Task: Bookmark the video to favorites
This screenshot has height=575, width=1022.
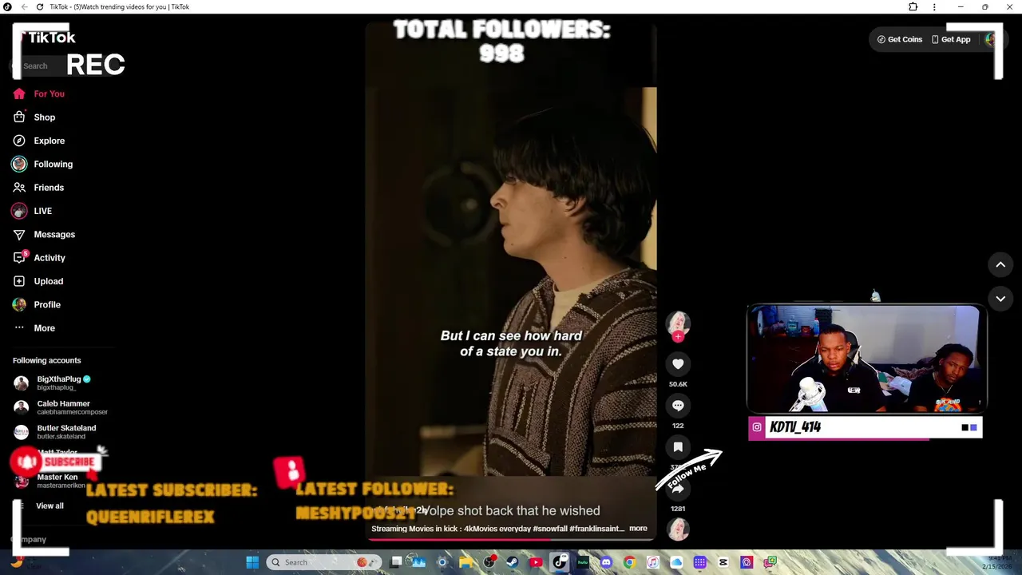Action: 678,447
